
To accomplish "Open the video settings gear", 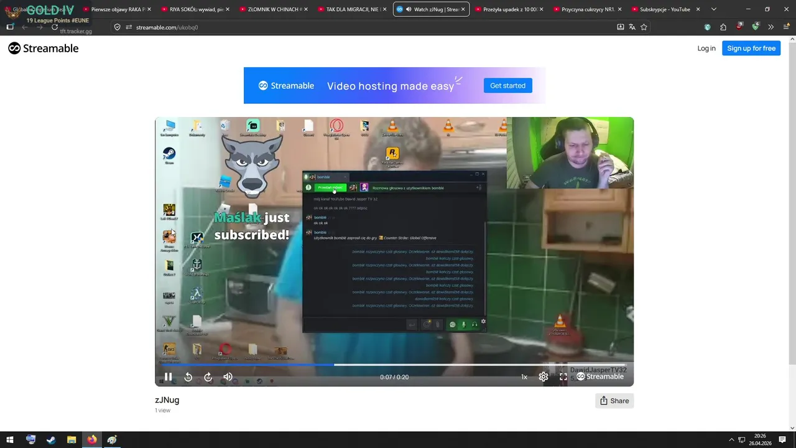I will coord(544,377).
